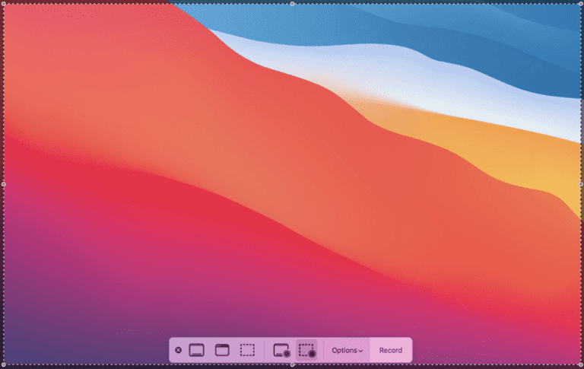Click the Record button

click(391, 351)
